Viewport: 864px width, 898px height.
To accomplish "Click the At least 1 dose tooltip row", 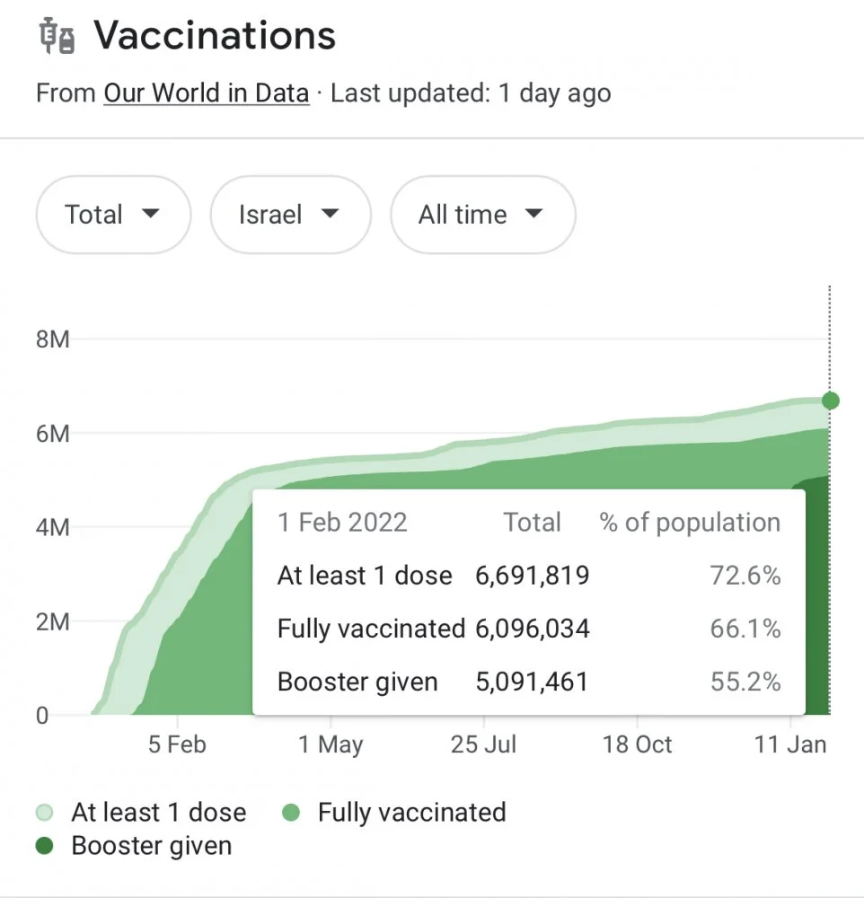I will coord(528,576).
